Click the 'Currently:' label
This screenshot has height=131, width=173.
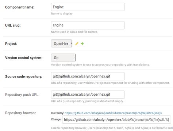(57, 113)
